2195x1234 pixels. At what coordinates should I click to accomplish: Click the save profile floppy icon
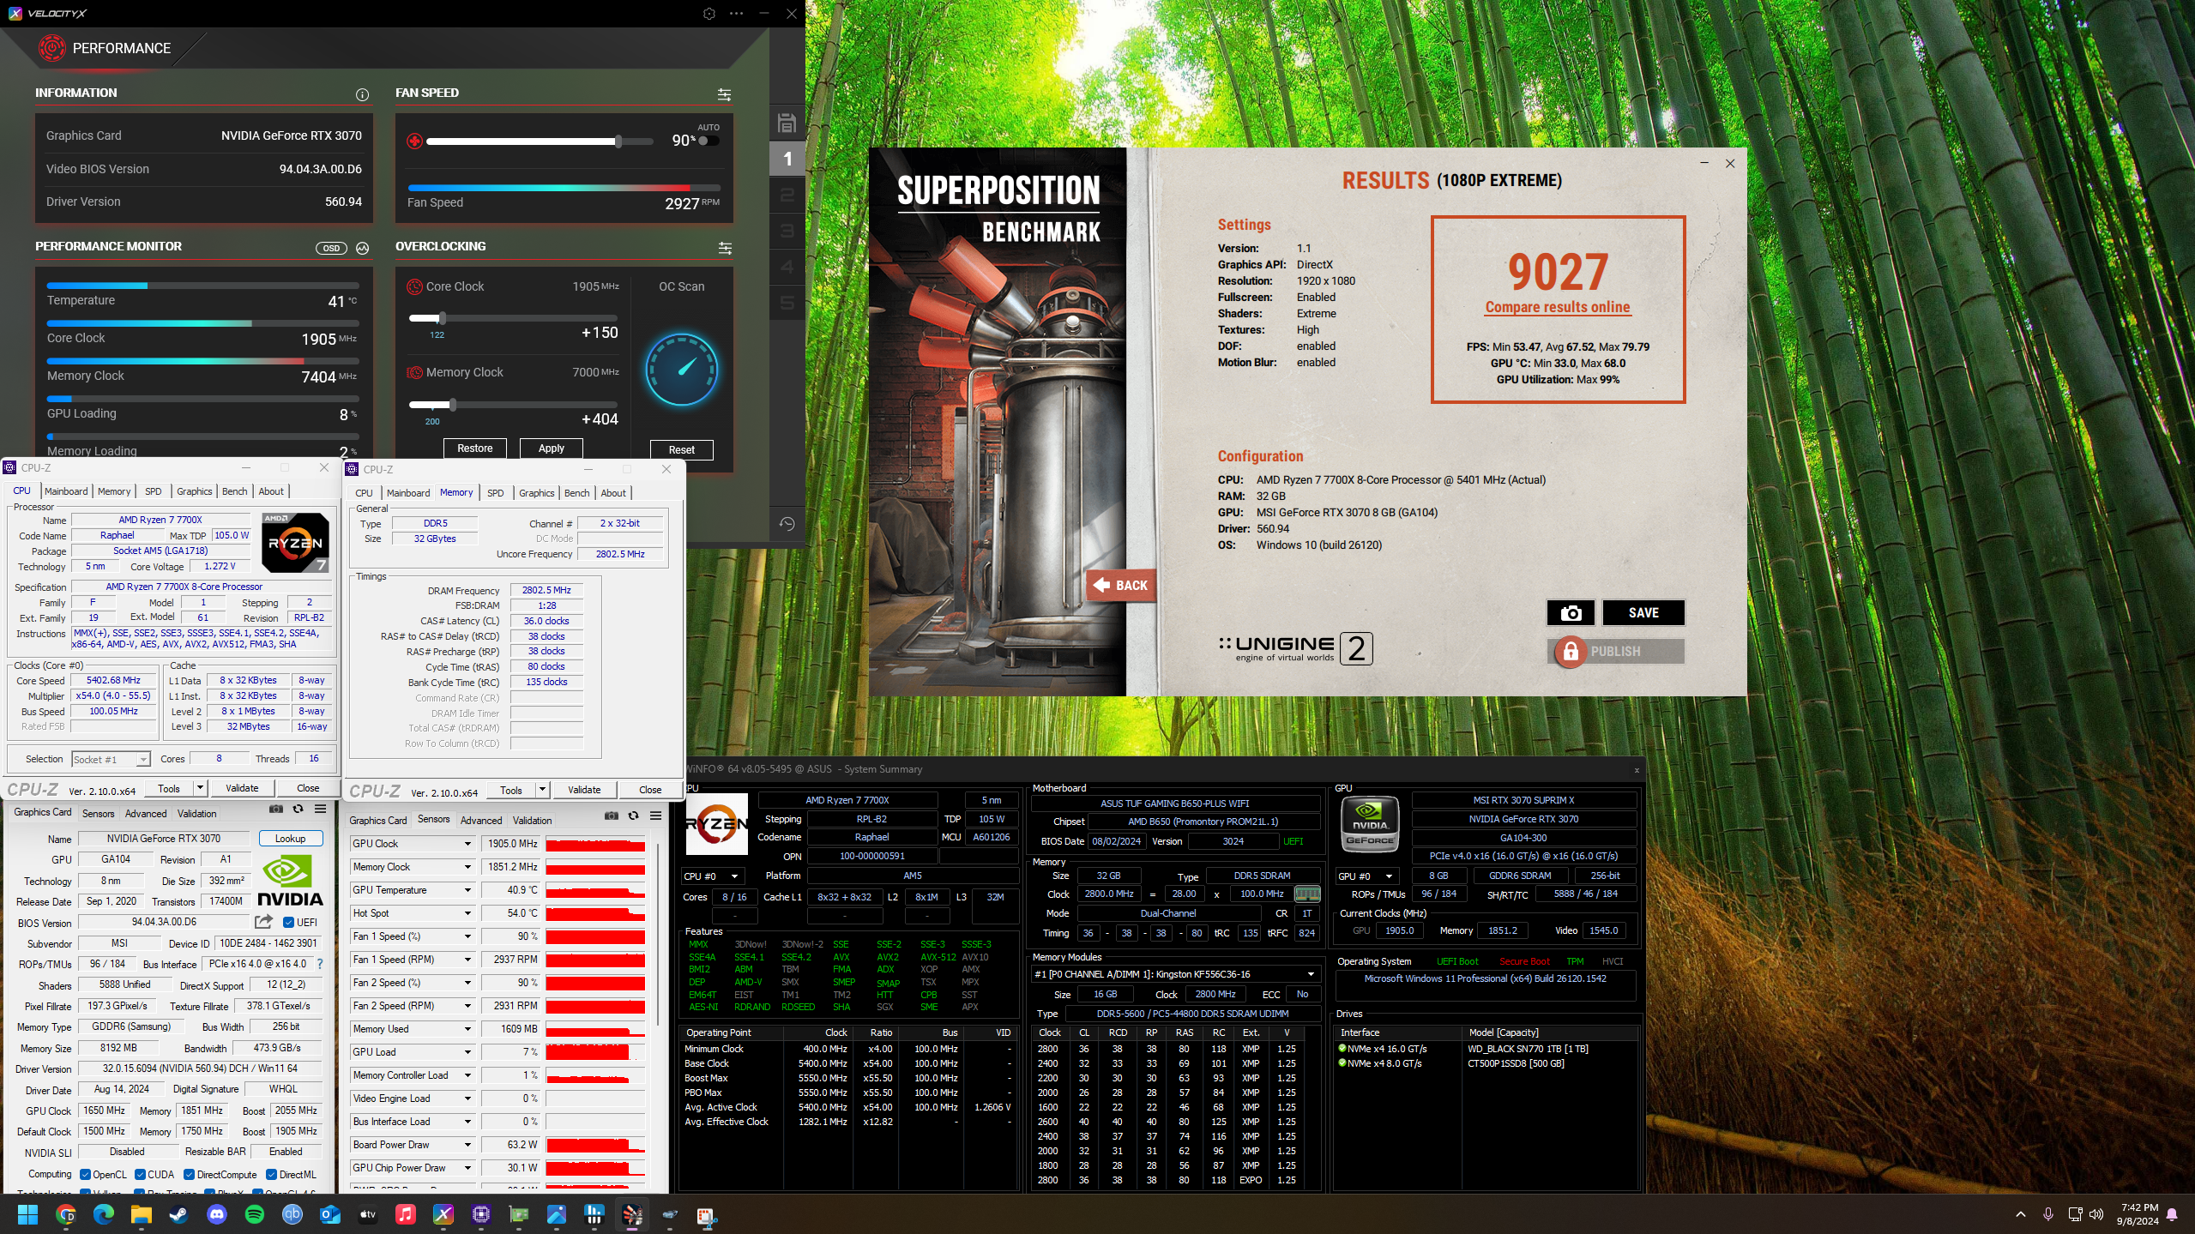pyautogui.click(x=787, y=123)
